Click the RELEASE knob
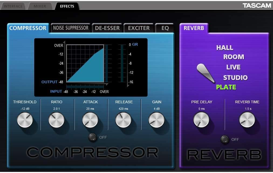The image size is (273, 173). 124,120
